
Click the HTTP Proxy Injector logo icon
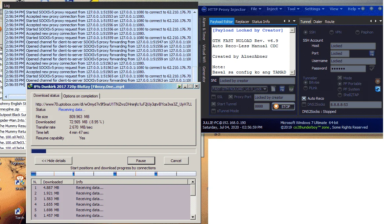click(x=204, y=9)
